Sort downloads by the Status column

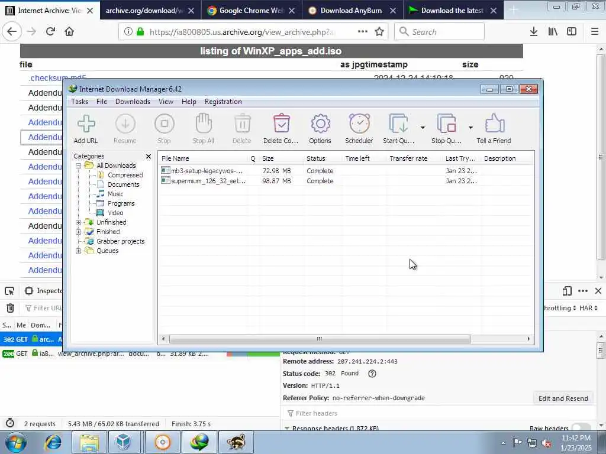pyautogui.click(x=323, y=158)
